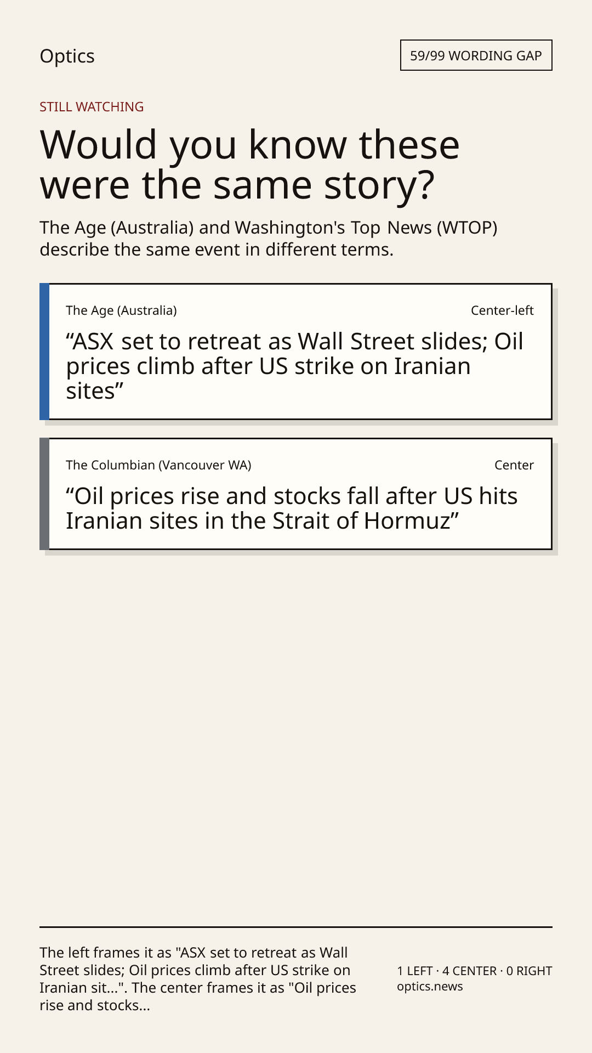Click the Optics logo text
The width and height of the screenshot is (592, 1053).
click(67, 56)
